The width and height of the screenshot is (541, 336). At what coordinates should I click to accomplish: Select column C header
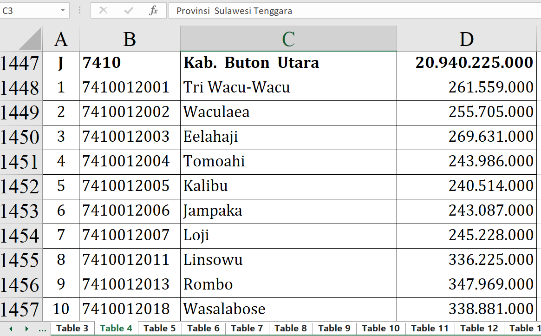(x=288, y=39)
